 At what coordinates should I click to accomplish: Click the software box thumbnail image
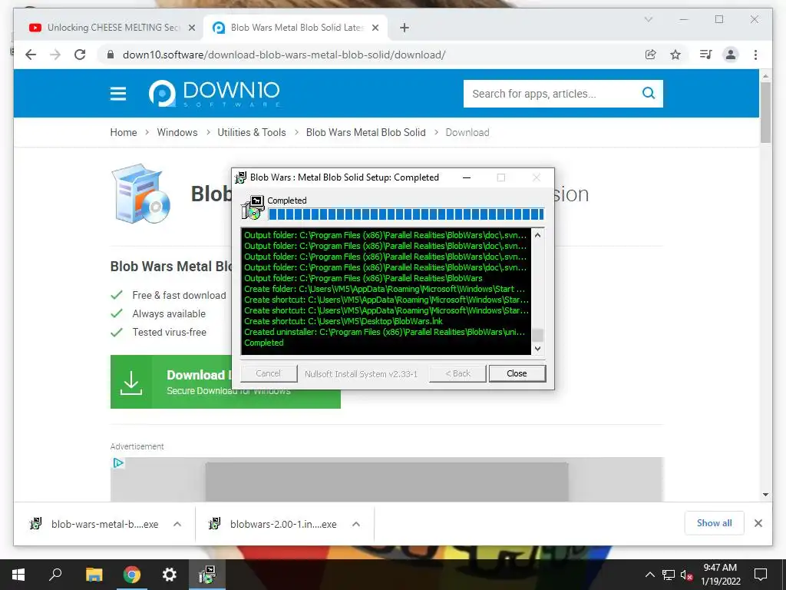click(x=141, y=194)
